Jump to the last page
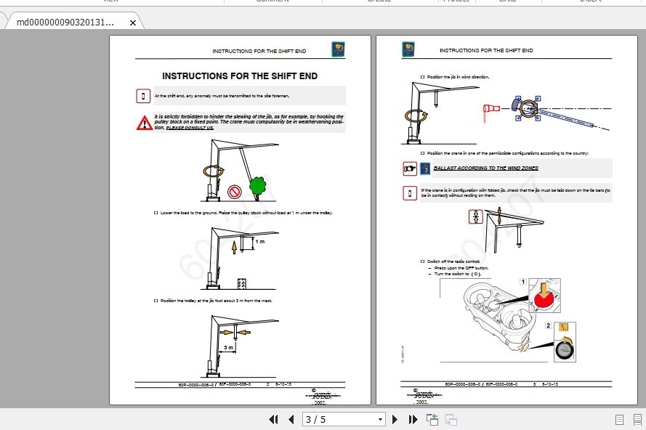Screen dimensions: 646x430 (x=412, y=419)
